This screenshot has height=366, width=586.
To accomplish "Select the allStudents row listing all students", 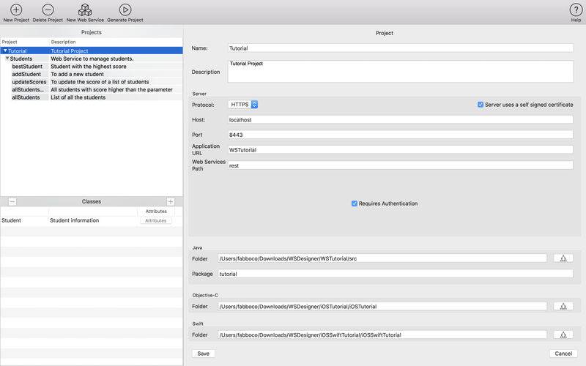I will [92, 97].
